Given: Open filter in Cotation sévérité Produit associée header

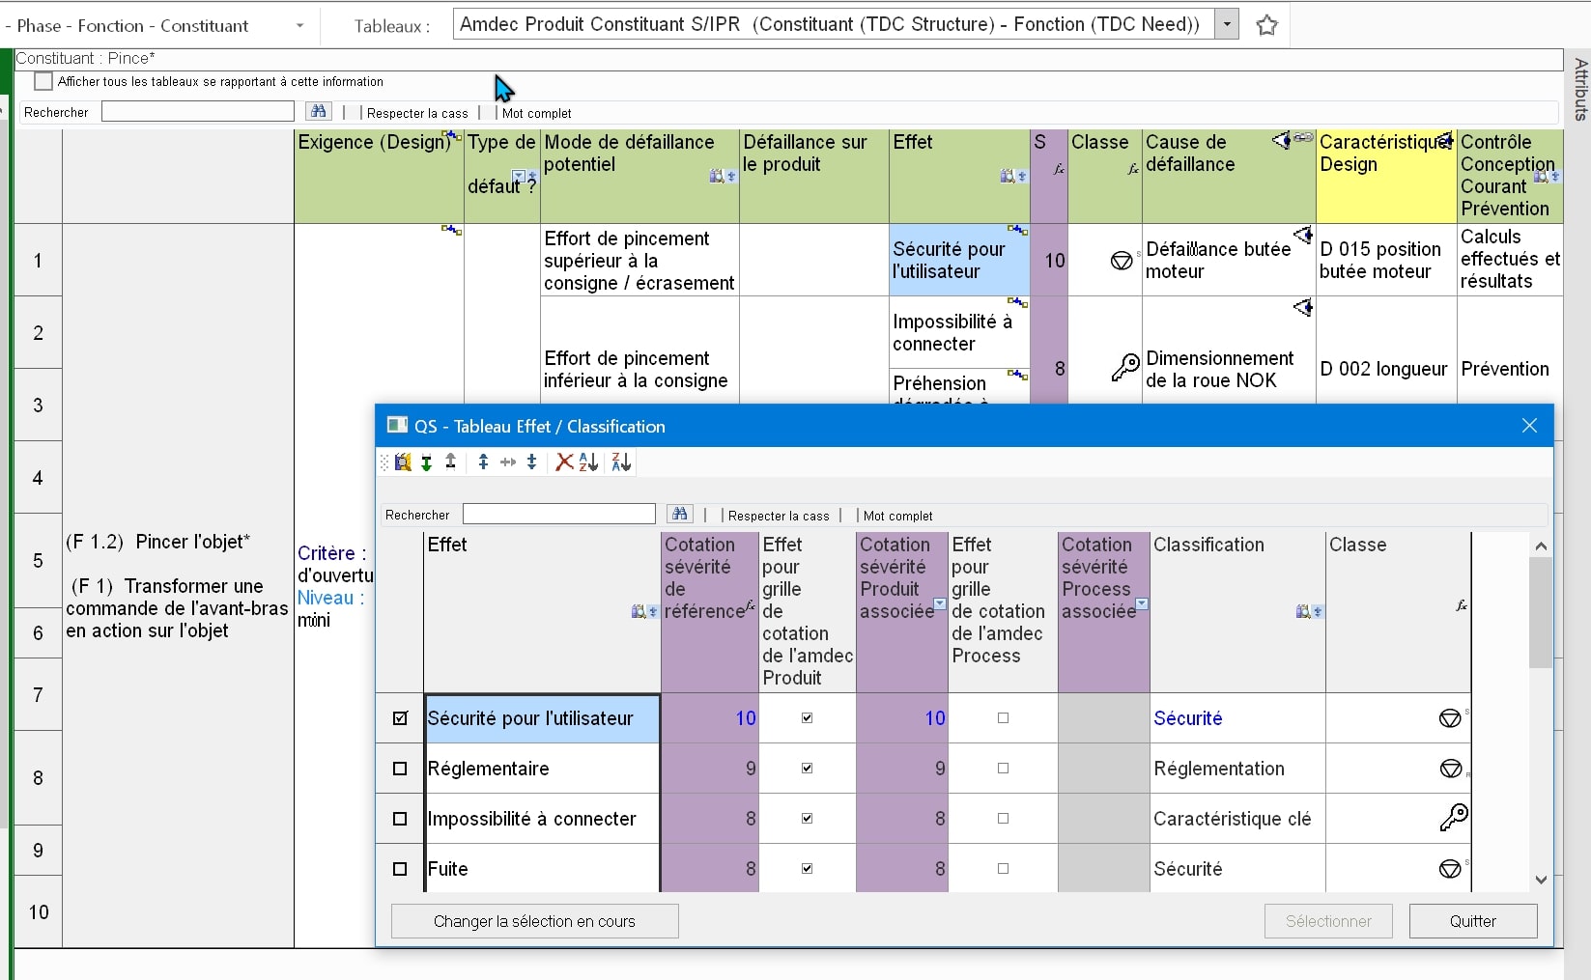Looking at the screenshot, I should (940, 603).
